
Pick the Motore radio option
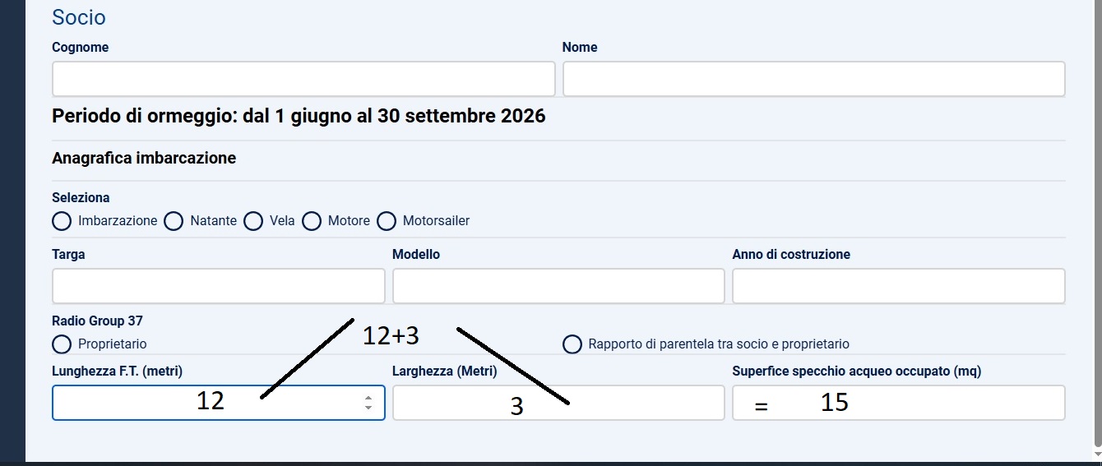click(x=312, y=221)
